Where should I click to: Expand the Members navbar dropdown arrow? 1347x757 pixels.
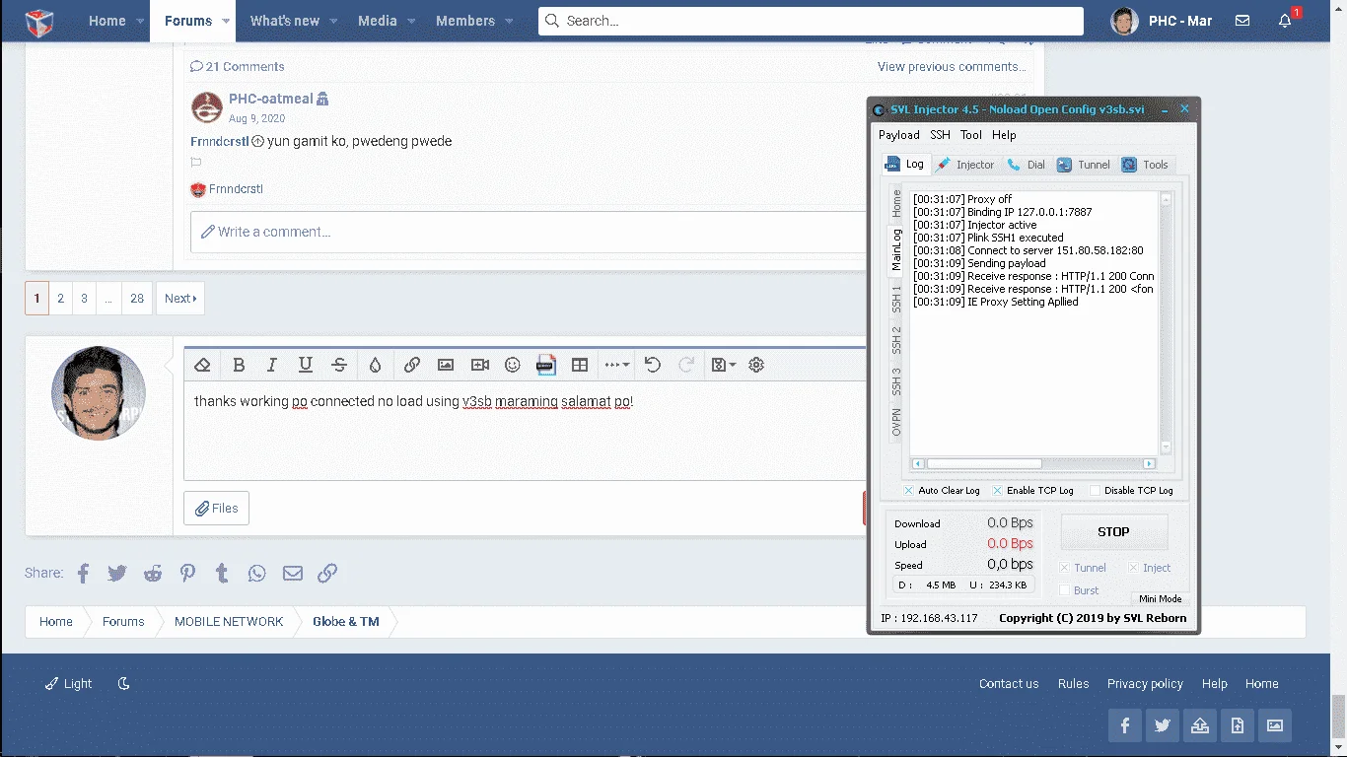point(509,21)
